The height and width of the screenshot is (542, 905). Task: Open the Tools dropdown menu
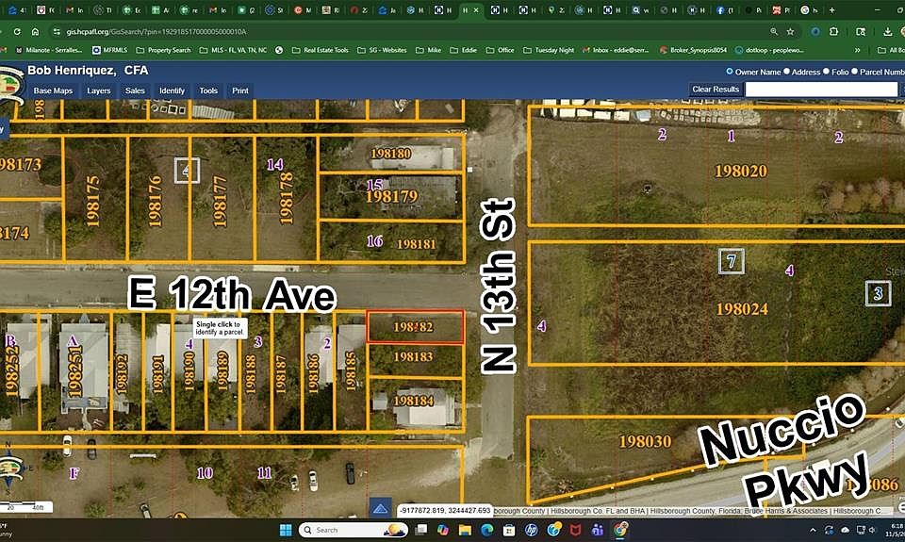[x=207, y=90]
